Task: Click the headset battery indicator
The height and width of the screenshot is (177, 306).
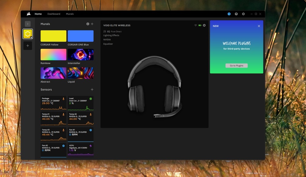Action: (x=200, y=25)
